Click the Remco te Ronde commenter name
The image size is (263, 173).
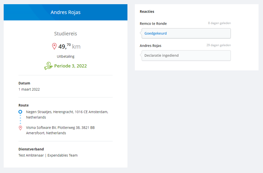(153, 24)
